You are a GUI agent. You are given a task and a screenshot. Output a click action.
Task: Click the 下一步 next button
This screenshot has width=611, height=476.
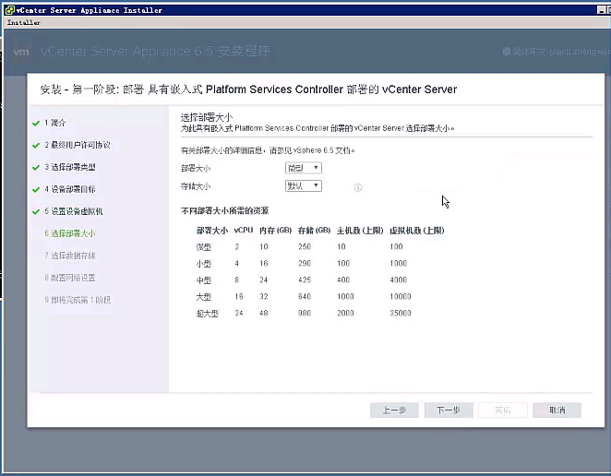coord(449,410)
